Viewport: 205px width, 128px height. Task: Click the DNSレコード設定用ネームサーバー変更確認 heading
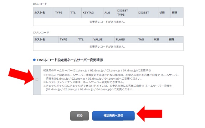(x=70, y=60)
